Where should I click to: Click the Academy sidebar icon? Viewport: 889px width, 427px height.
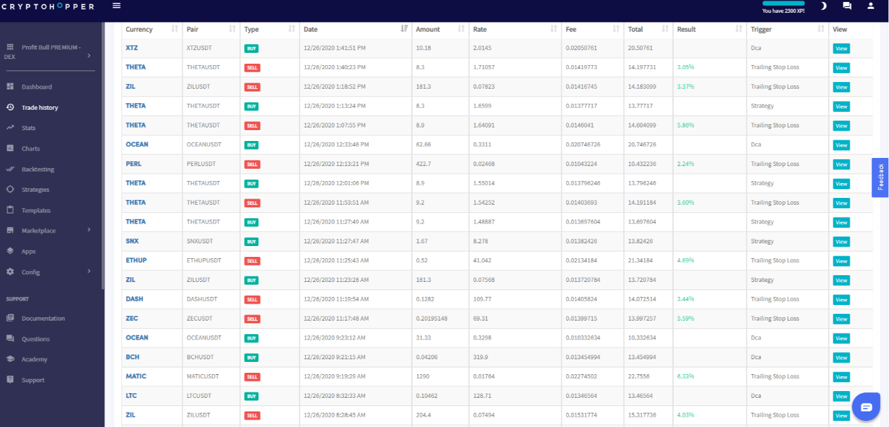[10, 359]
